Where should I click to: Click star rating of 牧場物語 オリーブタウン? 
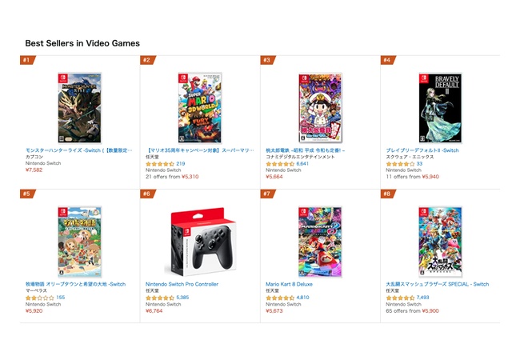[x=39, y=298]
